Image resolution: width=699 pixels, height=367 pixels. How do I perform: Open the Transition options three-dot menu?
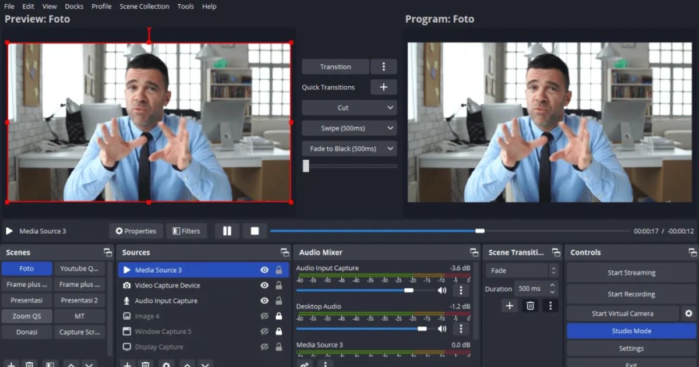click(383, 66)
